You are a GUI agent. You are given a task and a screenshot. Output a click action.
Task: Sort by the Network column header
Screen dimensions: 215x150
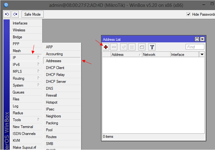tap(156, 55)
